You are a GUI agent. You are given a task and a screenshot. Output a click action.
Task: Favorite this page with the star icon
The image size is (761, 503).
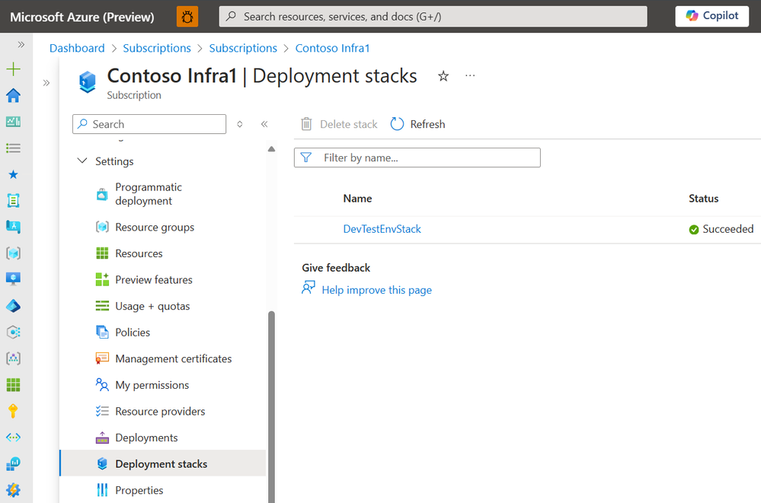pos(443,76)
